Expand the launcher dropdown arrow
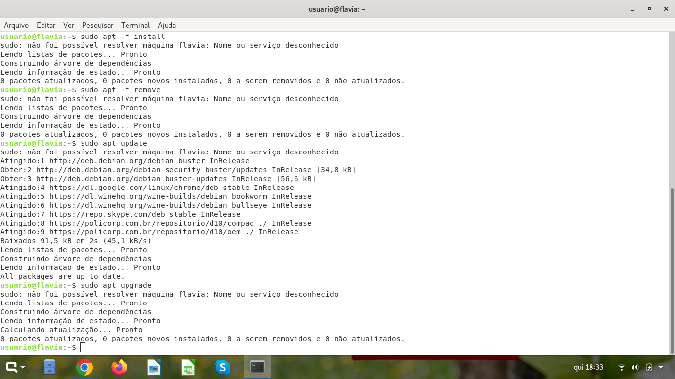Viewport: 675px width, 379px height. pos(23,367)
